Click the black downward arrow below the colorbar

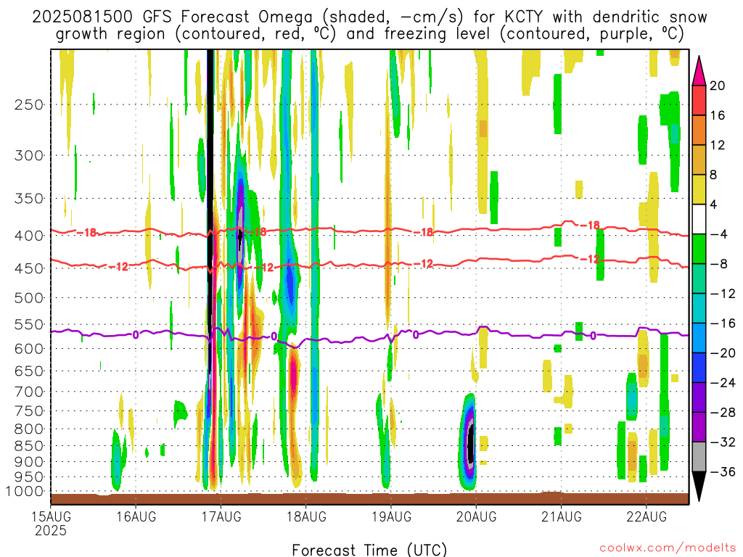point(699,487)
